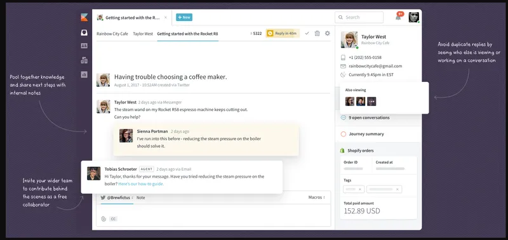Open the users contact-card sidebar icon

click(84, 46)
